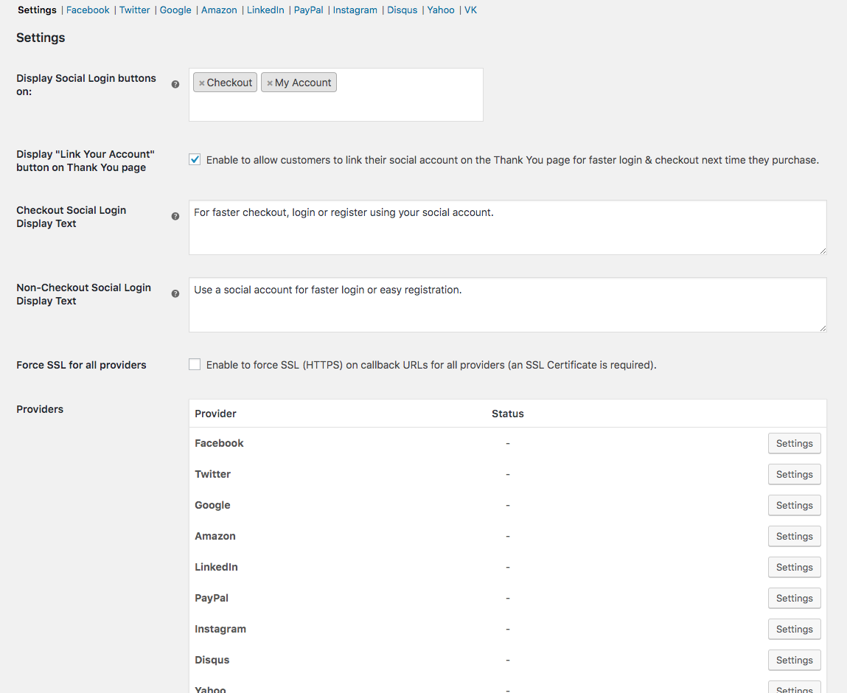Screen dimensions: 847x693
Task: Remove the Checkout tag using its x
Action: pos(201,83)
